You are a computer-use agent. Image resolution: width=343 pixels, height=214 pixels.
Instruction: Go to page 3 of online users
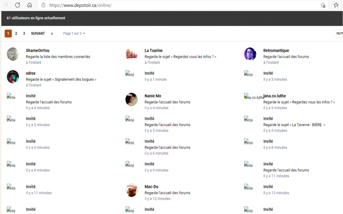tap(24, 34)
